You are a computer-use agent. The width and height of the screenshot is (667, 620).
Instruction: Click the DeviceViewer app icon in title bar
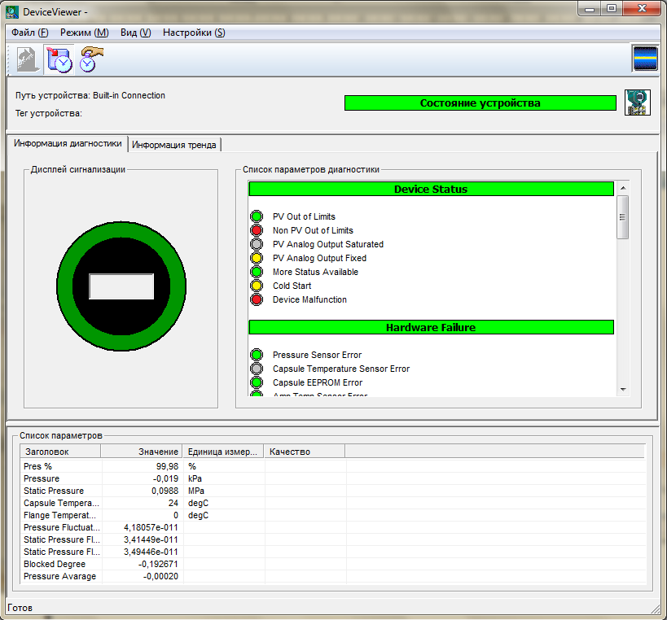(x=12, y=11)
